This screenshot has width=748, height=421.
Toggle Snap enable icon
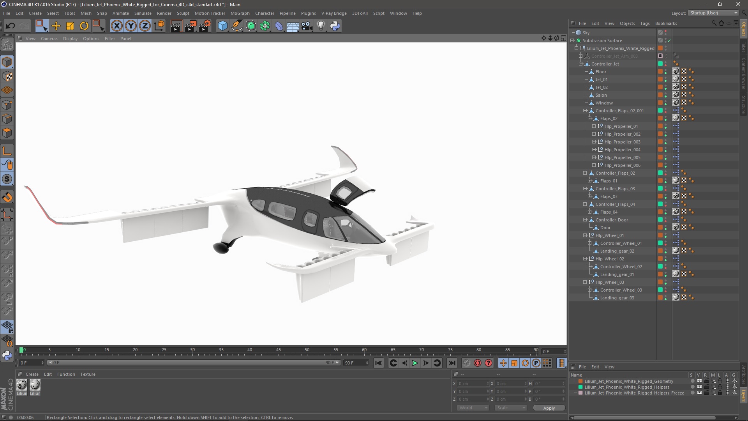click(x=7, y=179)
